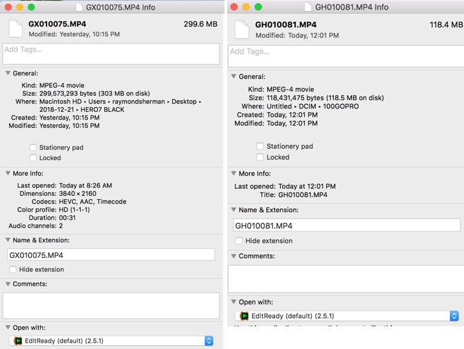Open the EditReady dropdown in GH010081.MP4 window
Image resolution: width=464 pixels, height=349 pixels.
347,316
